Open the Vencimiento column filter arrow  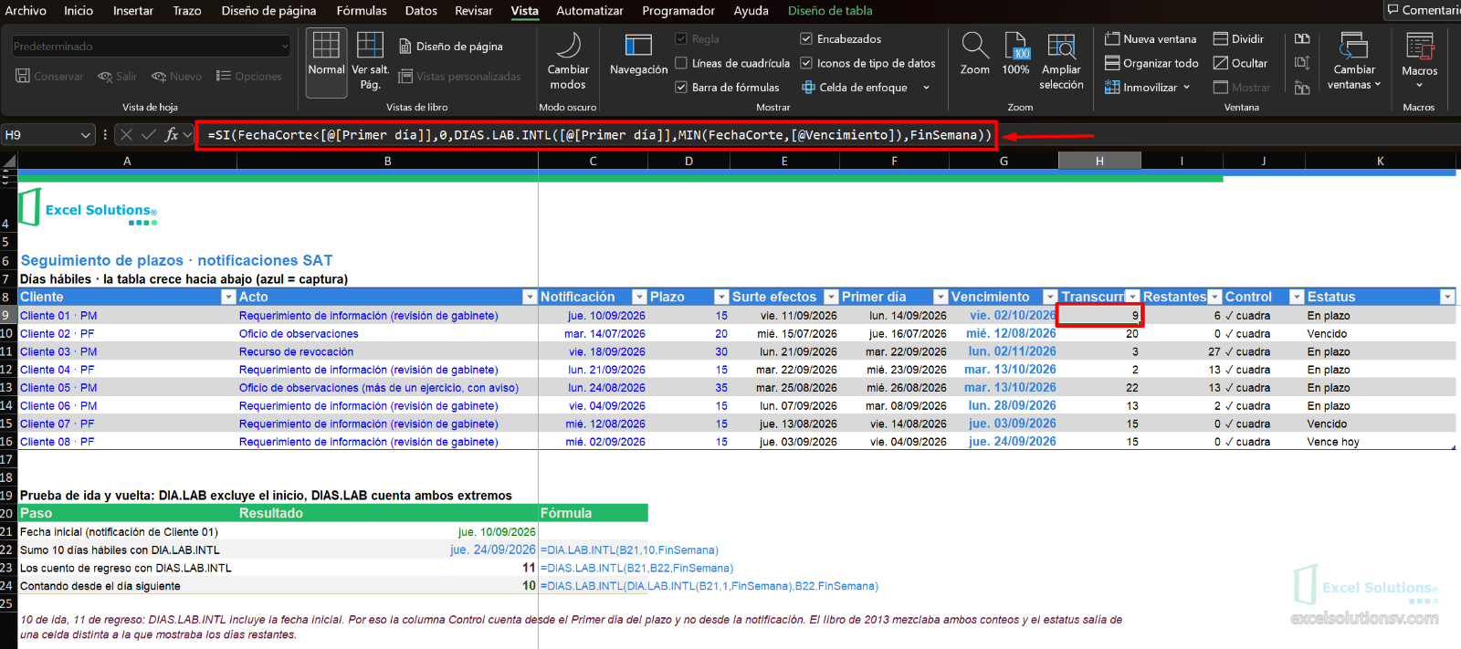pos(1050,298)
